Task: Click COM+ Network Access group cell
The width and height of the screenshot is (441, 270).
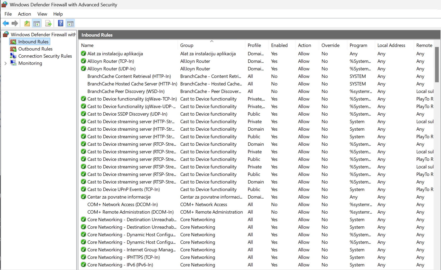Action: (x=204, y=204)
